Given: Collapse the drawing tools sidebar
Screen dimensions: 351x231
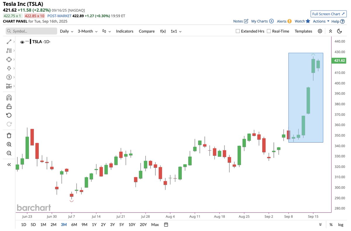Looking at the screenshot, I should tap(9, 164).
